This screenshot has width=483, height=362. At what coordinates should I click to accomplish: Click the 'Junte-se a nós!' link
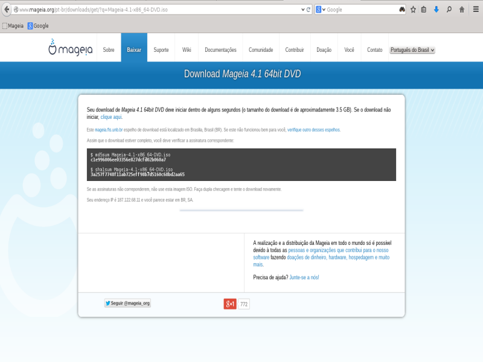click(x=304, y=278)
